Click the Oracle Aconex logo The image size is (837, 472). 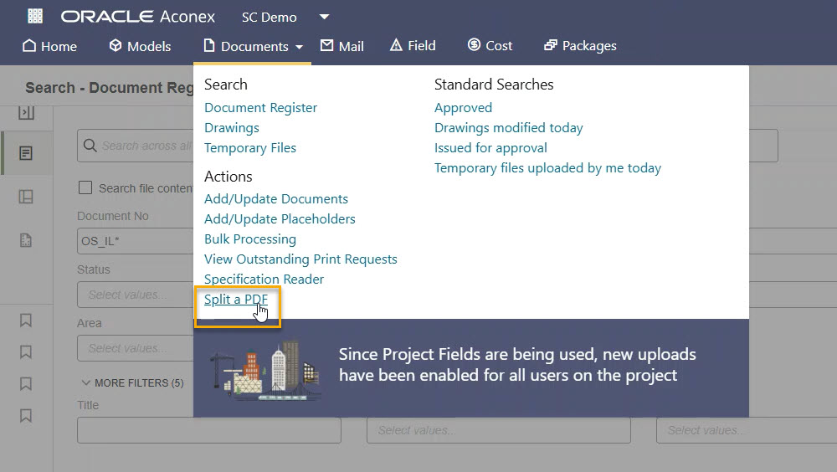pyautogui.click(x=138, y=17)
